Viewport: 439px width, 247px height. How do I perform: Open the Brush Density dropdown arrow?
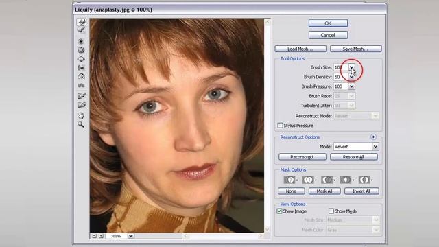tap(351, 77)
